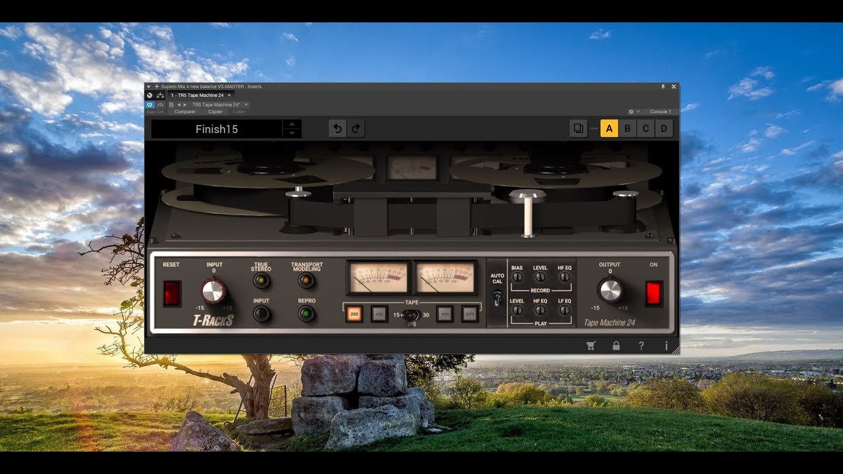
Task: Toggle the INPUT monitoring button
Action: (x=261, y=313)
